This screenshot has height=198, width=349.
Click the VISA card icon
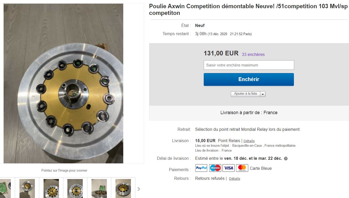click(x=229, y=168)
